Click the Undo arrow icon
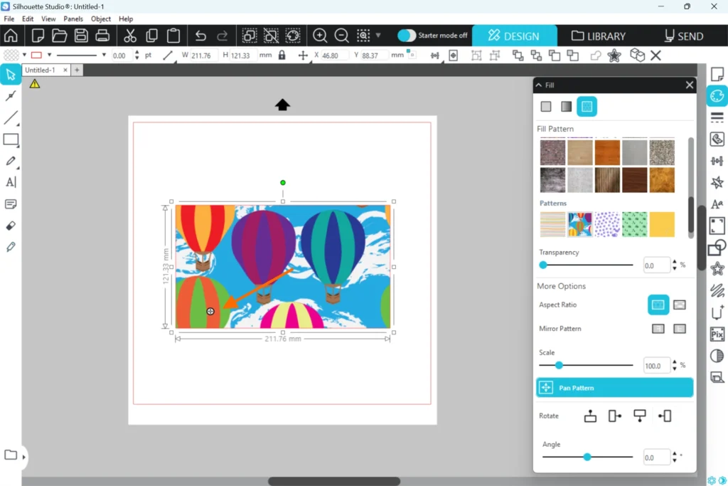Image resolution: width=728 pixels, height=486 pixels. 200,36
